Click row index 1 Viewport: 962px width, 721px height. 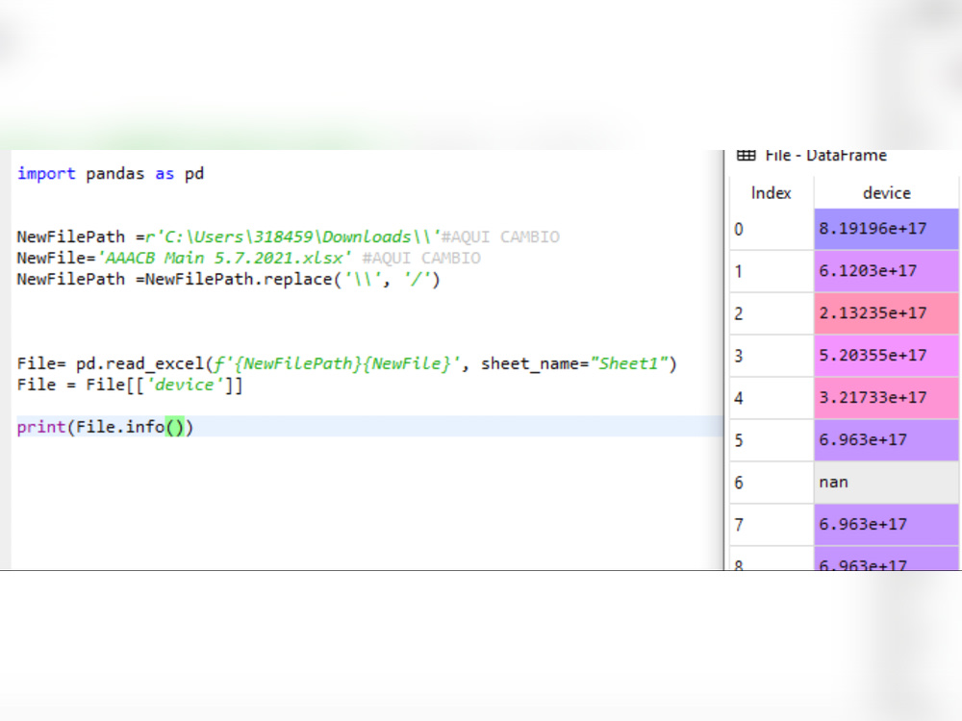pos(772,271)
